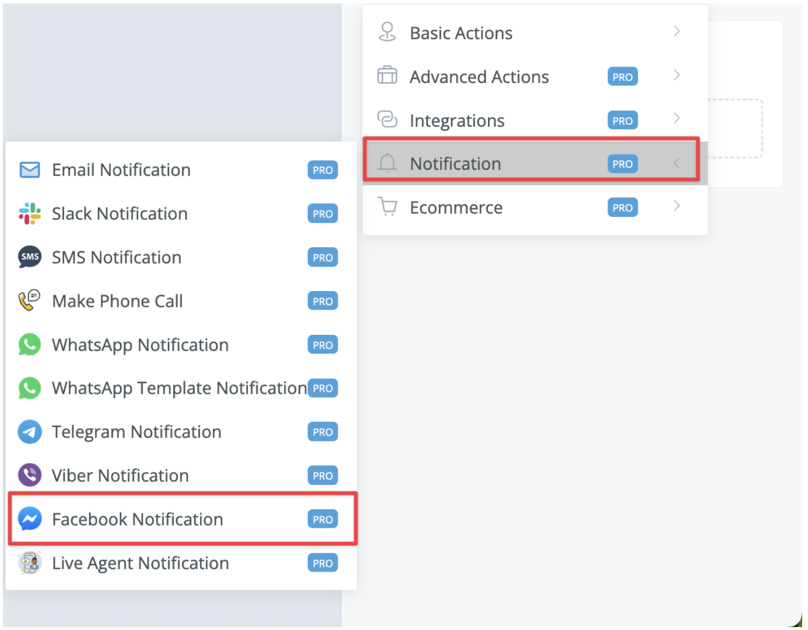Open the Integrations menu item

(x=535, y=120)
